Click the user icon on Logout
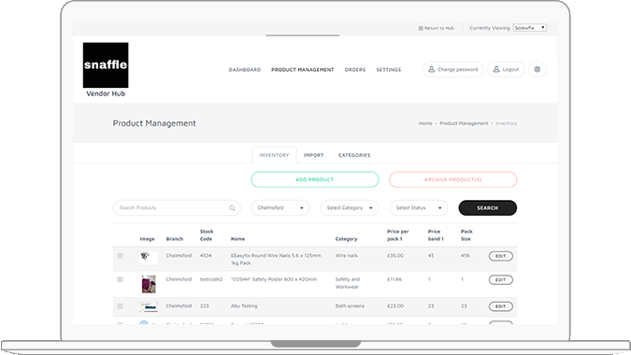 [x=496, y=69]
